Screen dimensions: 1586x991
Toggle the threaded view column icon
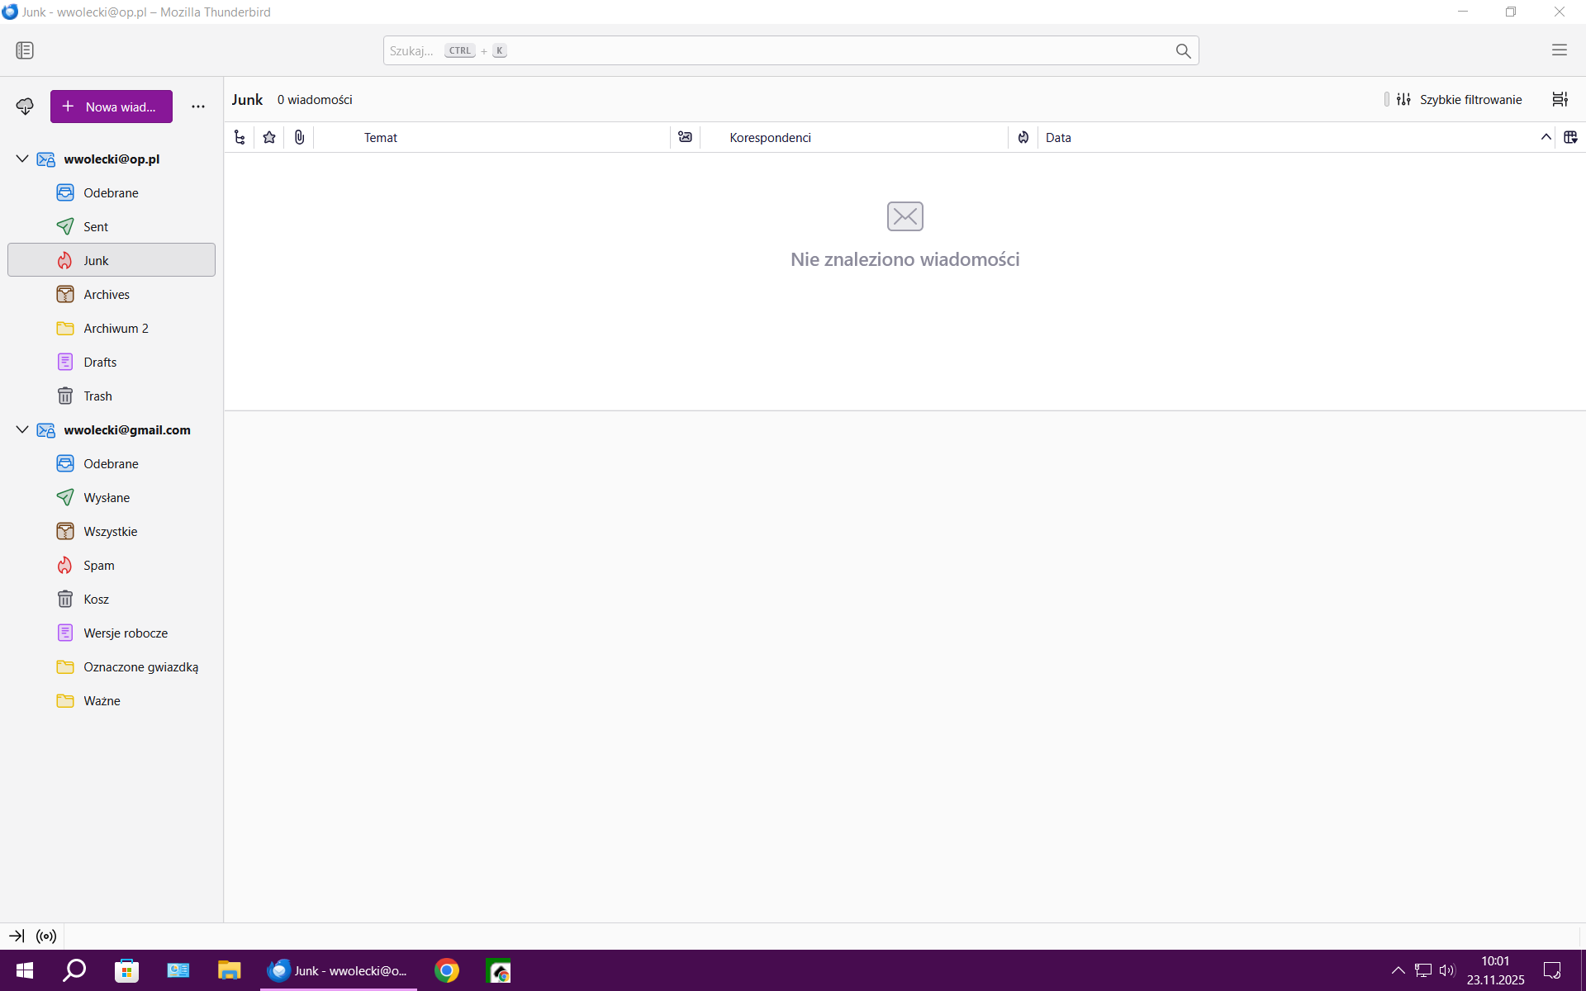(240, 137)
